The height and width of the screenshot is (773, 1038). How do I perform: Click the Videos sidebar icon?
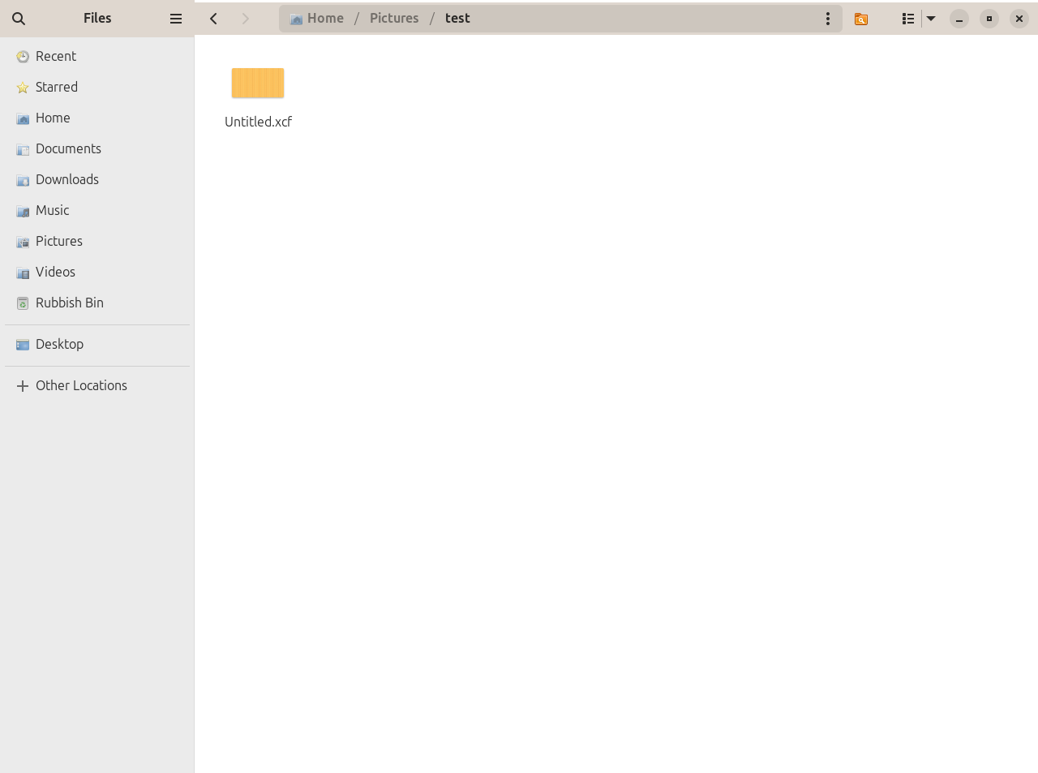coord(23,273)
